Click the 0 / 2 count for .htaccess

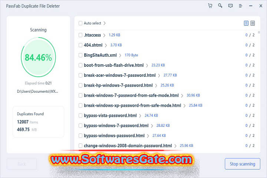pyautogui.click(x=250, y=35)
